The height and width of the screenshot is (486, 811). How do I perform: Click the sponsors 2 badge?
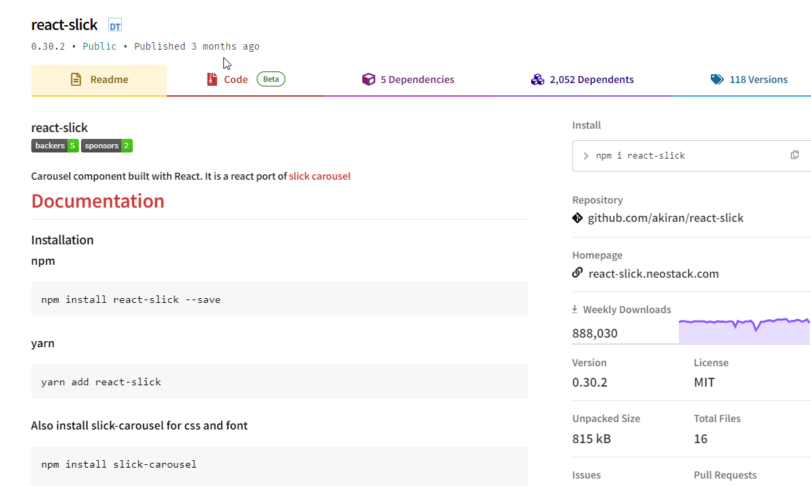coord(106,146)
